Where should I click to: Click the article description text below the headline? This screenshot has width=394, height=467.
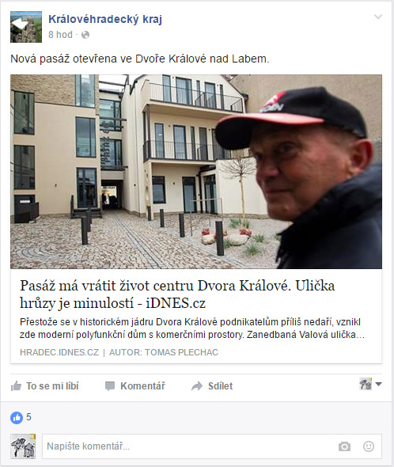tap(192, 328)
